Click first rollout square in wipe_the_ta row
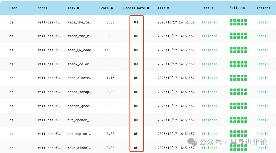The width and height of the screenshot is (276, 153). pos(231,21)
